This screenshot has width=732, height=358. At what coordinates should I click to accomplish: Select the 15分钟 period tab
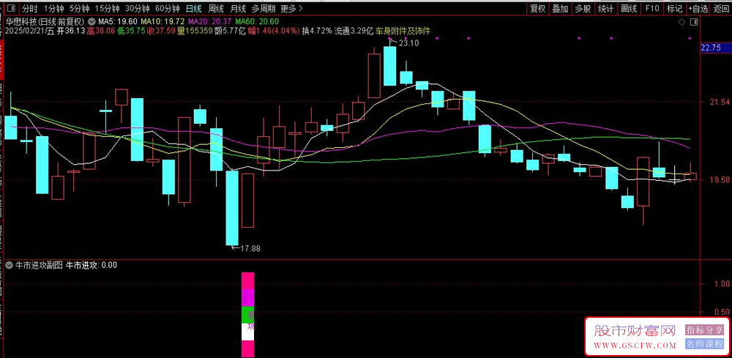pyautogui.click(x=107, y=8)
